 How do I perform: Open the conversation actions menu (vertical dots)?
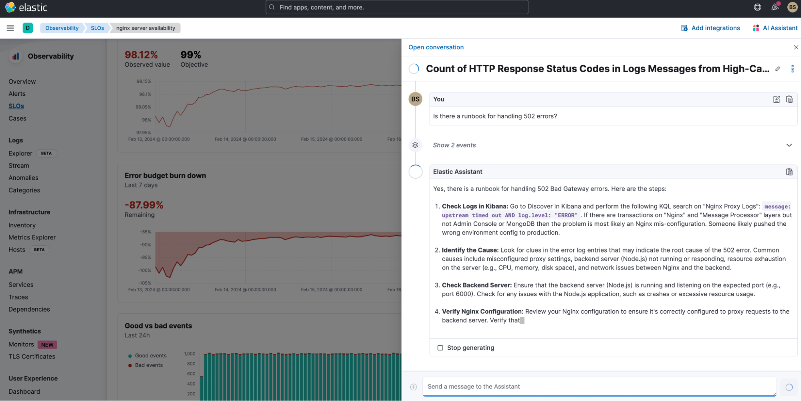tap(792, 69)
